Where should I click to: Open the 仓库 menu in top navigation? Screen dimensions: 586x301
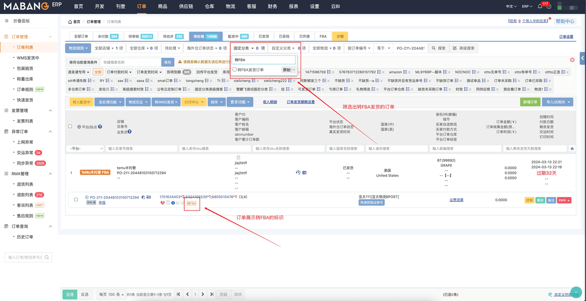tap(209, 7)
